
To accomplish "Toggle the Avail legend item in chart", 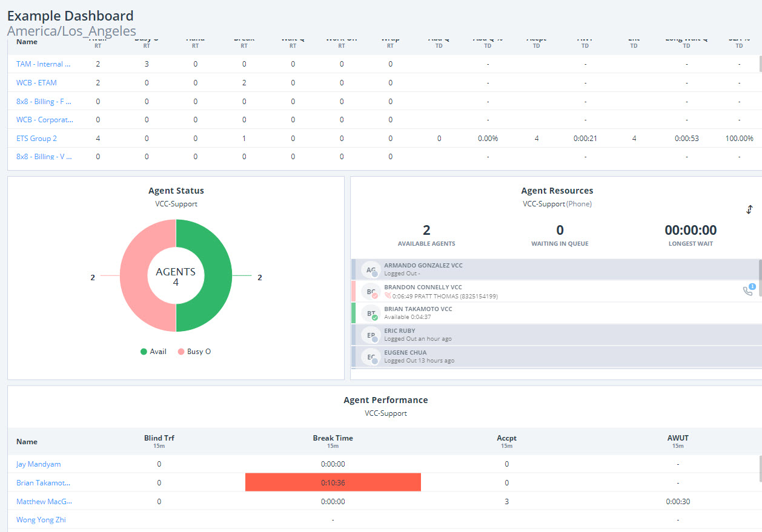I will [153, 352].
